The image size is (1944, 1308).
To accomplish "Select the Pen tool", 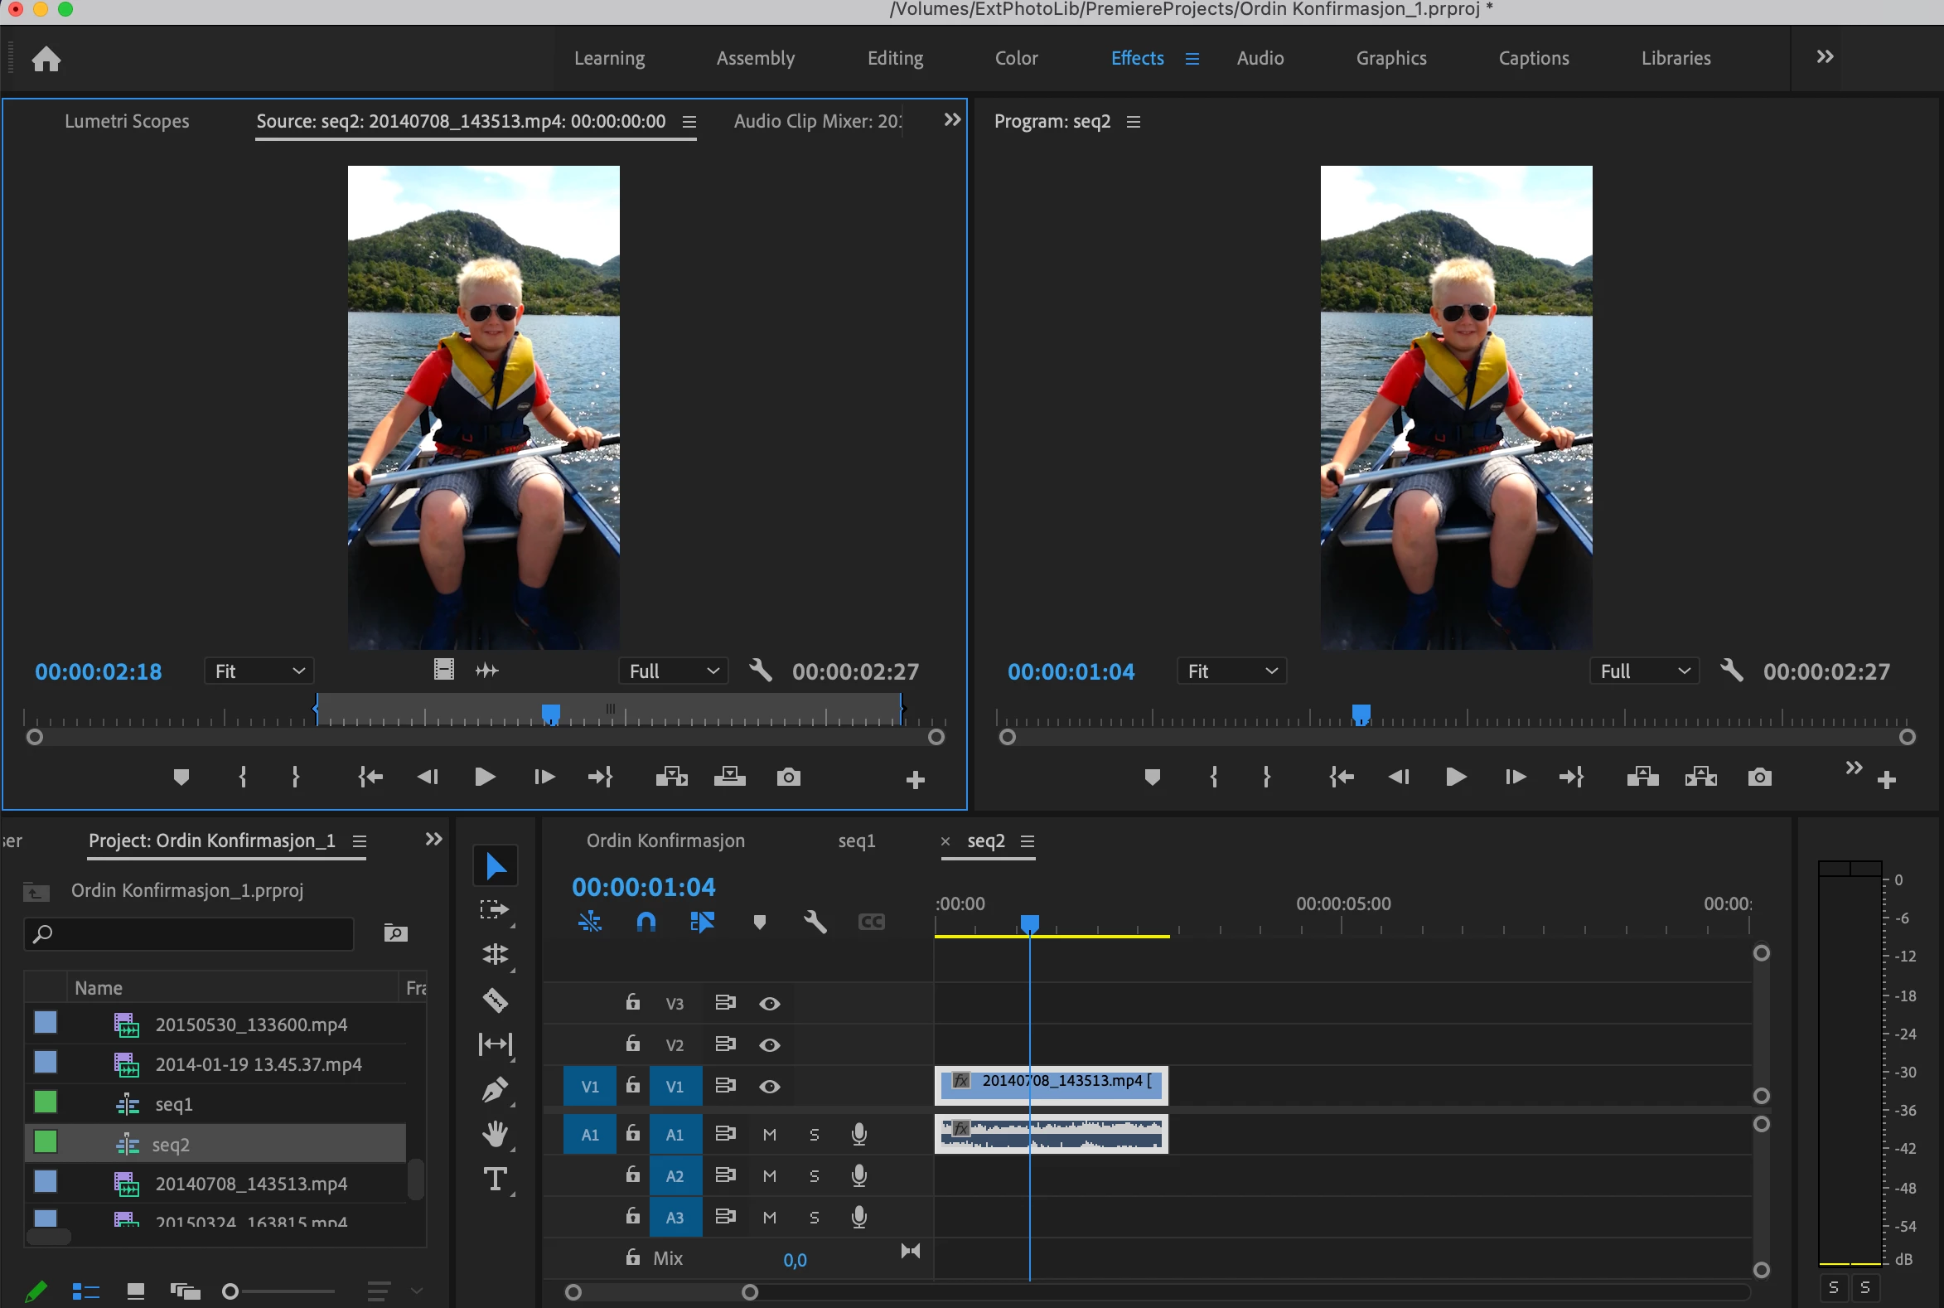I will click(x=496, y=1088).
